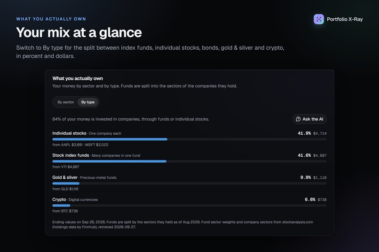Click the $4,714 dollar amount
Viewport: 379px width, 252px height.
pyautogui.click(x=320, y=133)
